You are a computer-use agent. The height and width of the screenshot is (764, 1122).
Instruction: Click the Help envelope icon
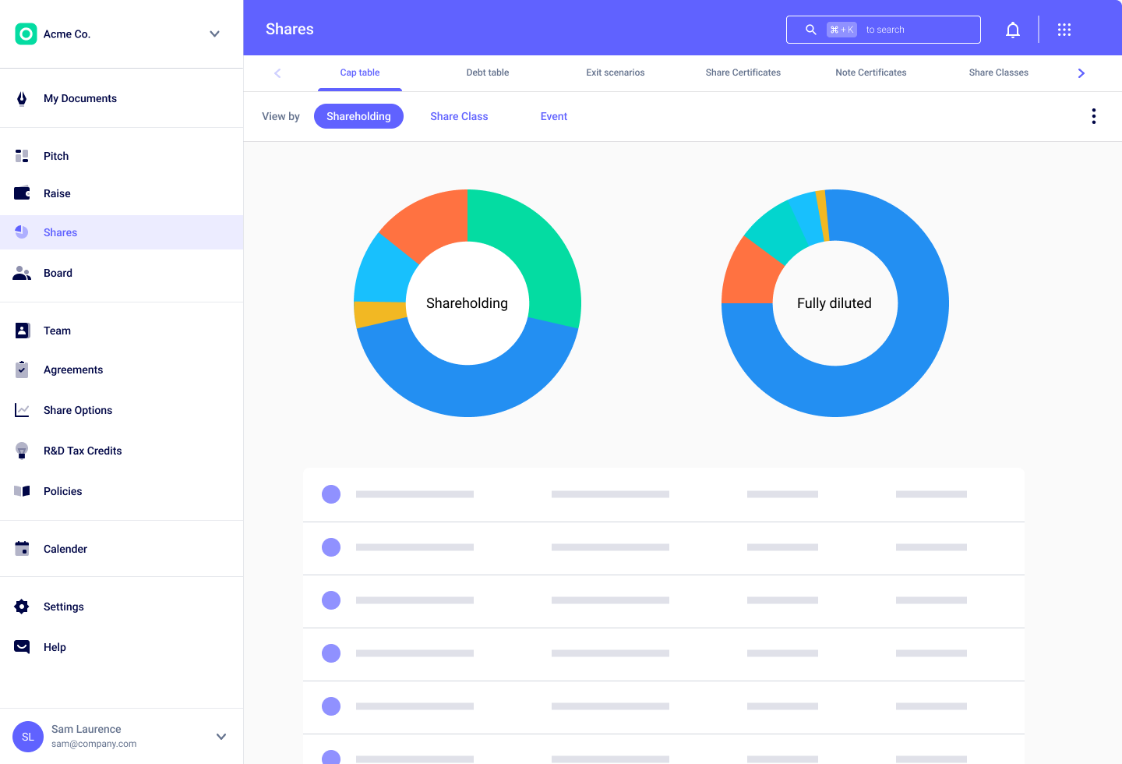[x=22, y=647]
